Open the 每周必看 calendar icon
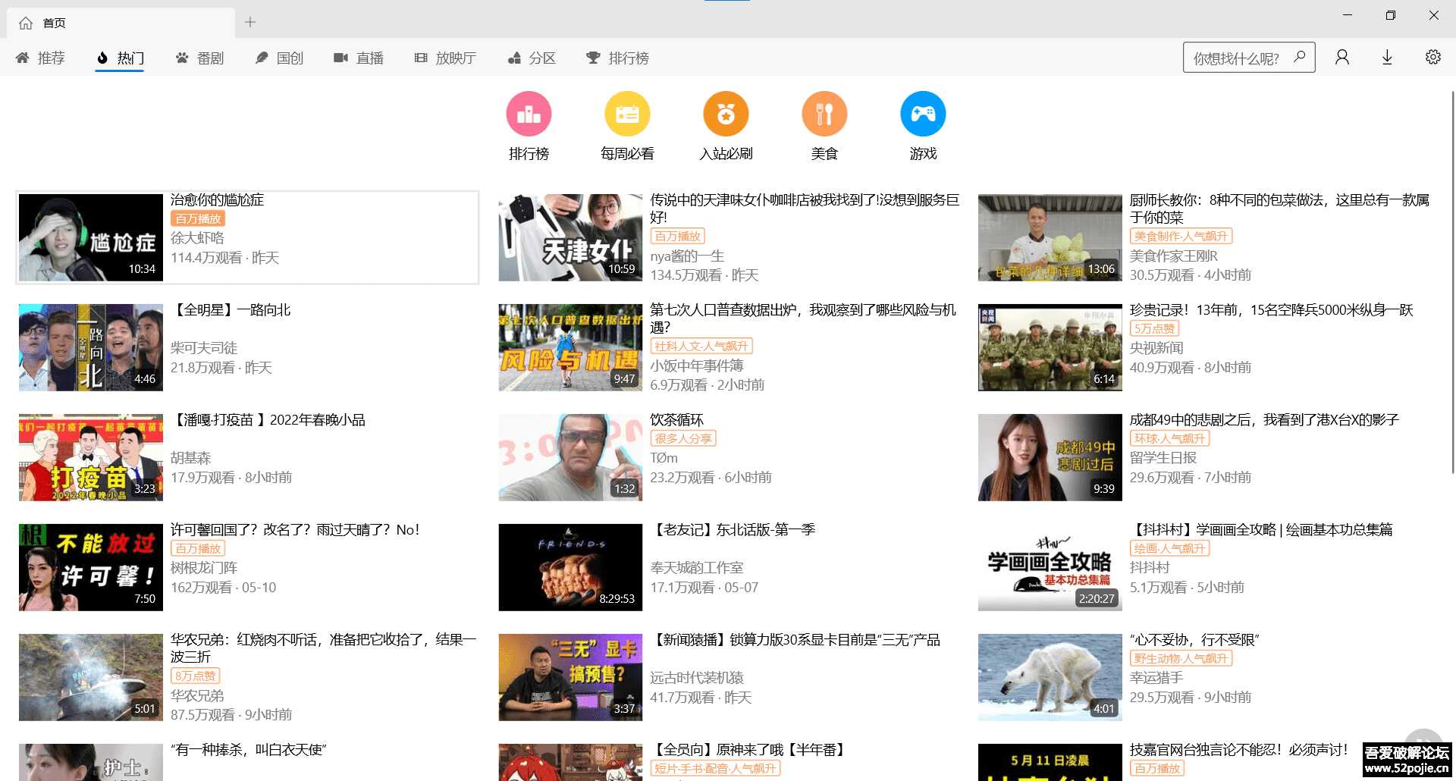 627,113
